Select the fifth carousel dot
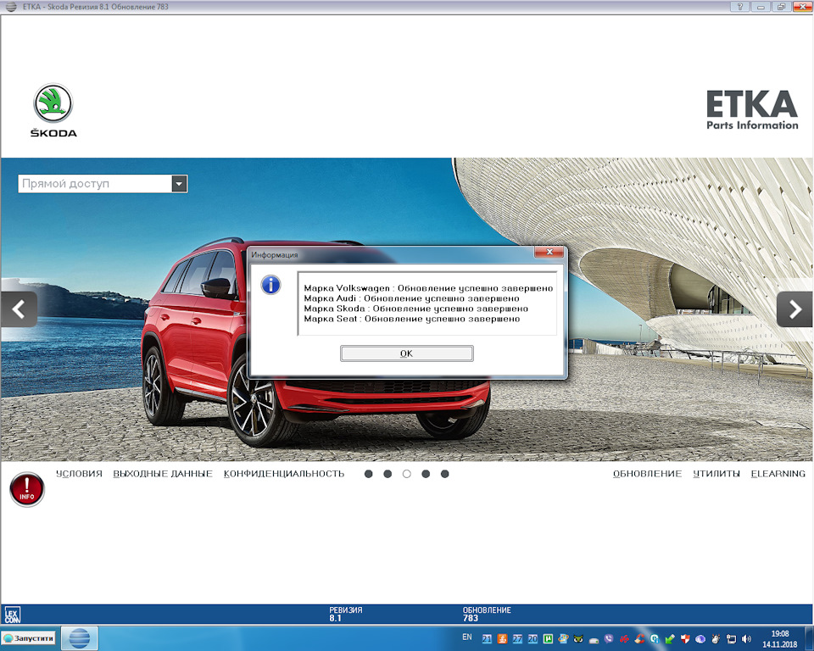 (445, 474)
